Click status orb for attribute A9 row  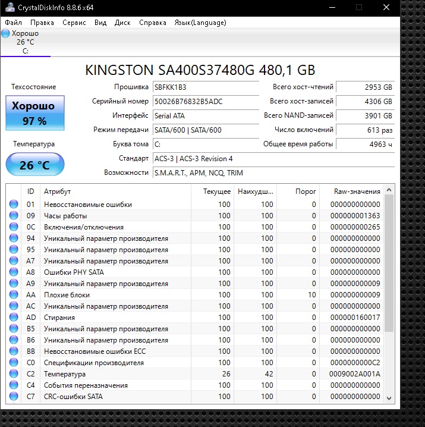pos(14,283)
